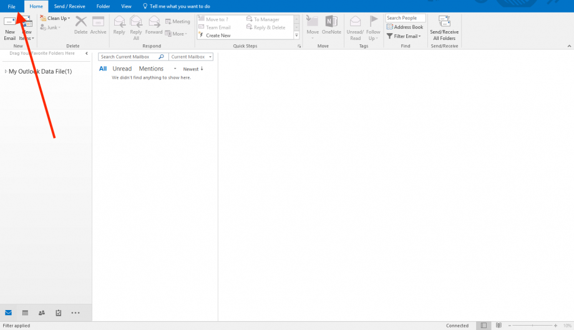Image resolution: width=574 pixels, height=330 pixels.
Task: Click Send/Receive All Folders icon
Action: pyautogui.click(x=444, y=28)
